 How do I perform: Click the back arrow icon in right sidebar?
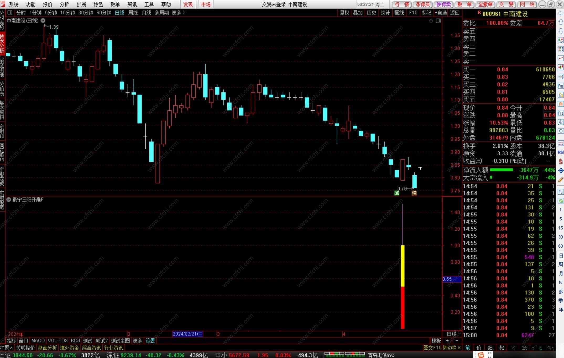pos(560,13)
